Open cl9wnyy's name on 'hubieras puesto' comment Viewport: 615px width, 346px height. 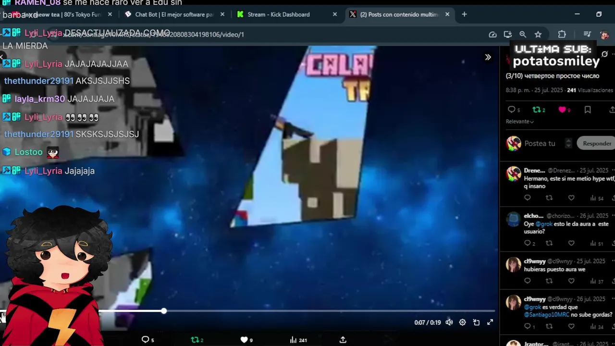(535, 261)
